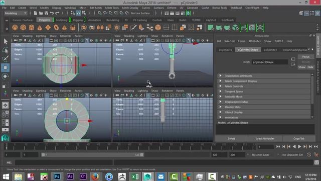Expand Tessellation Attributes section
This screenshot has height=181, width=321.
(264, 76)
